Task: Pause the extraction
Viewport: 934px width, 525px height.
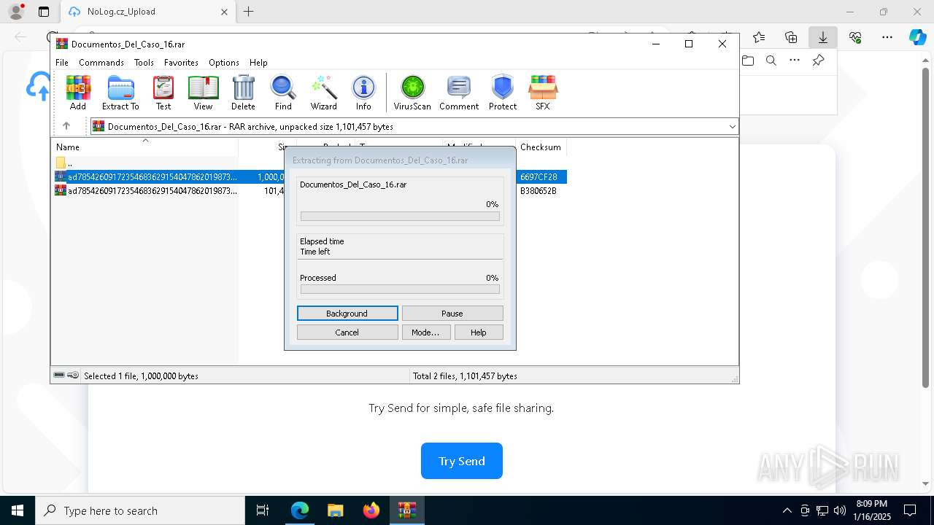Action: pyautogui.click(x=452, y=314)
